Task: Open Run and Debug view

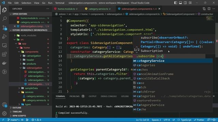Action: click(4, 37)
